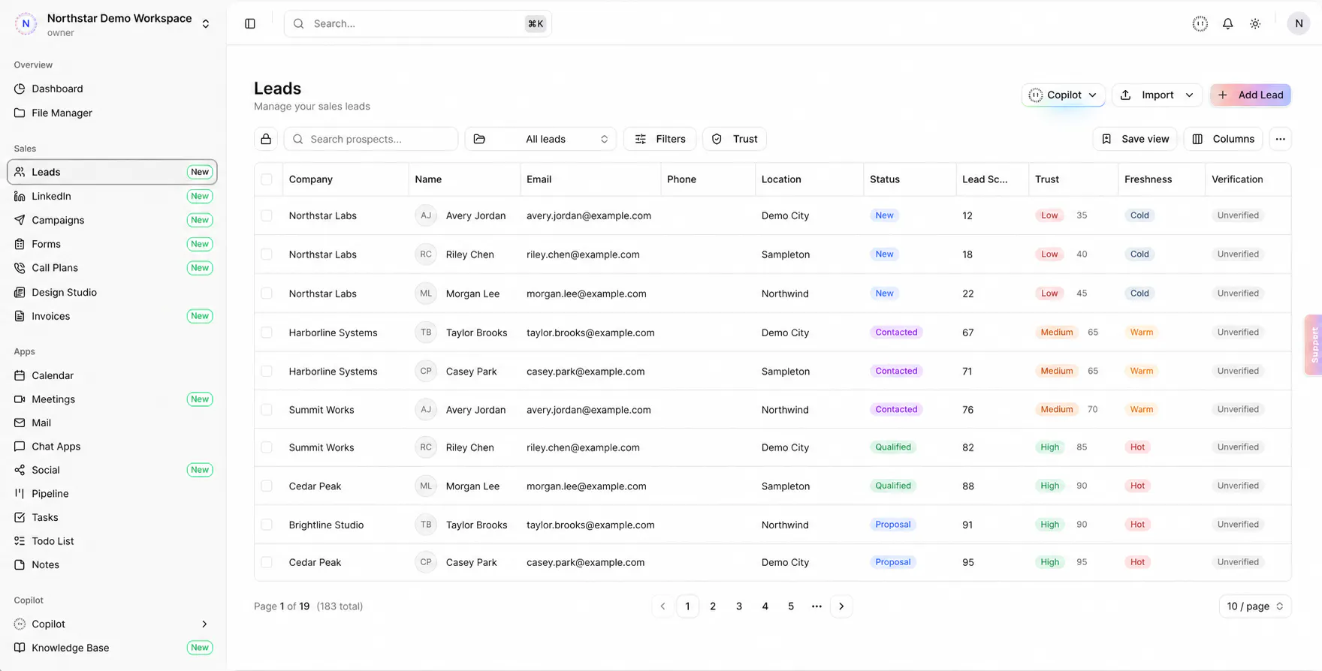Open the notifications bell

(x=1227, y=24)
